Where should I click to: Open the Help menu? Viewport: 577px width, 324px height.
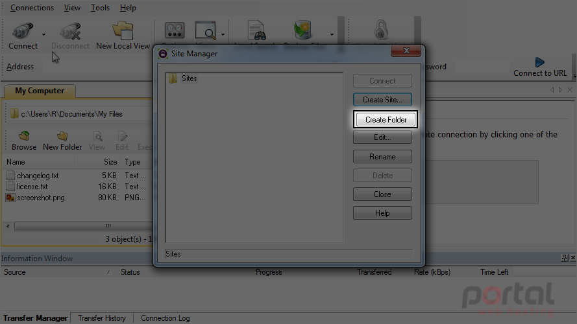pyautogui.click(x=128, y=8)
